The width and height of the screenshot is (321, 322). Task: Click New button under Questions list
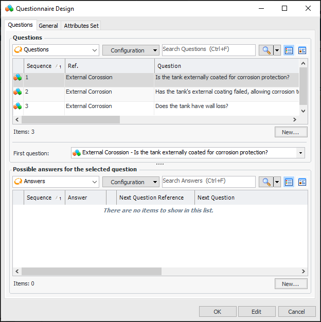(x=291, y=132)
